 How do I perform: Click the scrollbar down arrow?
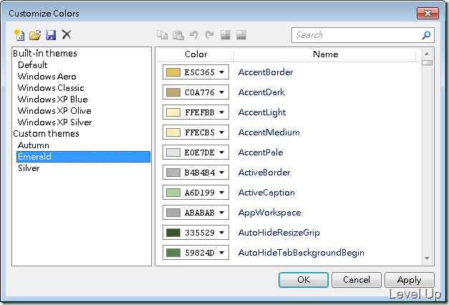pyautogui.click(x=427, y=258)
